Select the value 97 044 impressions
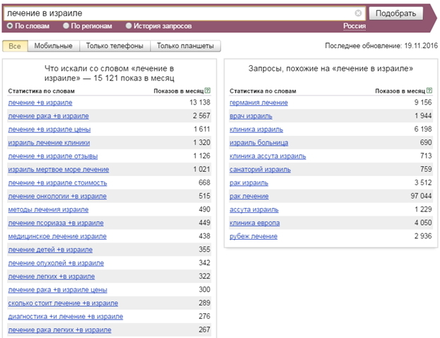 (x=421, y=196)
